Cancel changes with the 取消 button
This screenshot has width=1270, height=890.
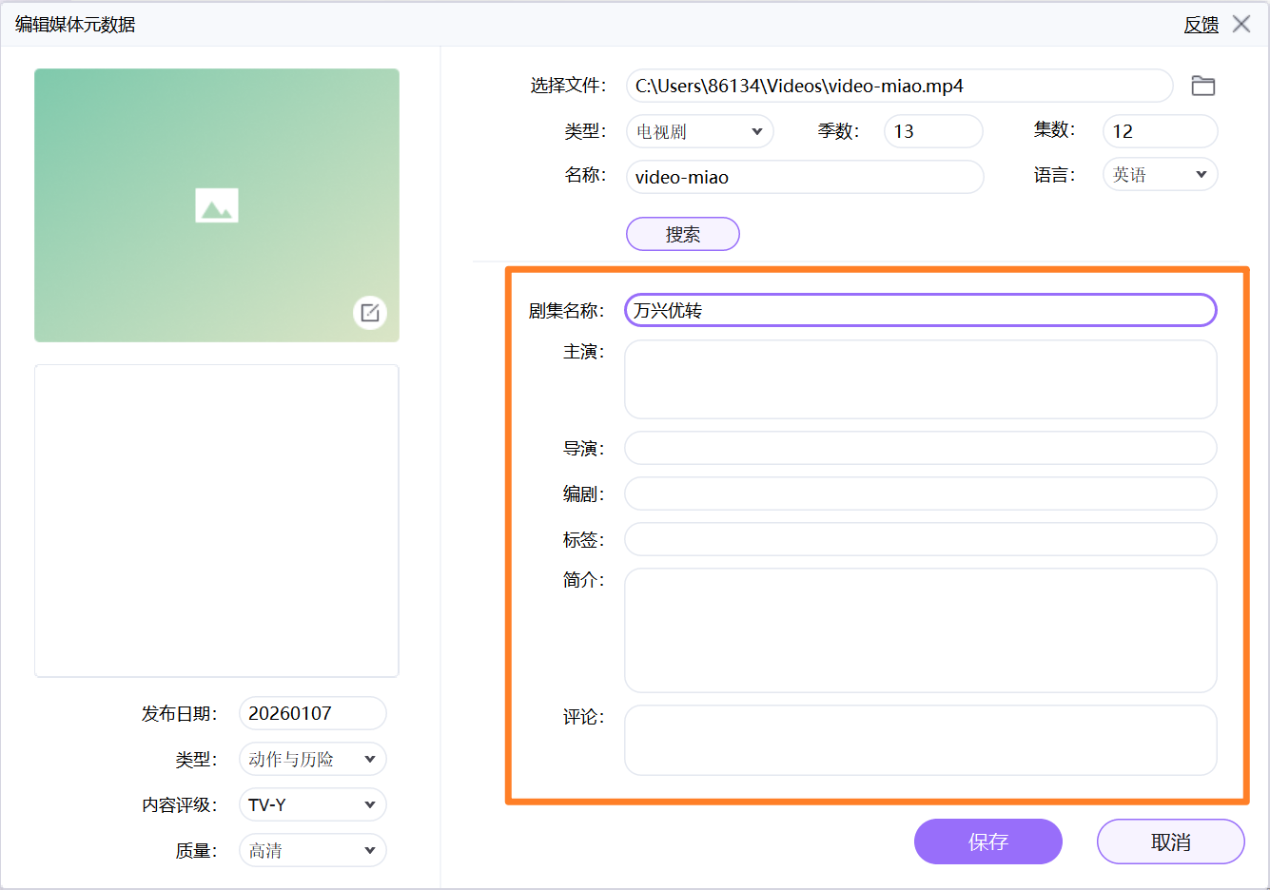point(1171,842)
